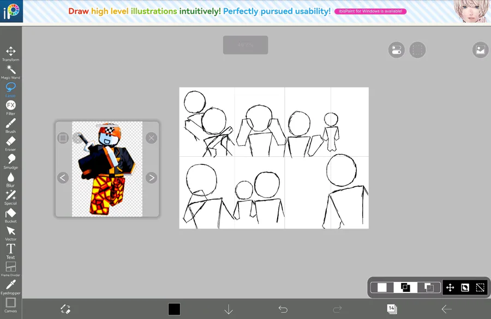Click the sketch canvas
The image size is (491, 319).
274,158
